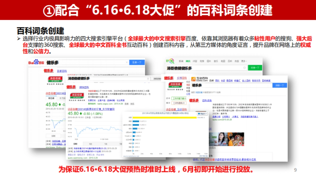Open the 搜狗百科 link
The width and height of the screenshot is (316, 178).
pos(84,87)
